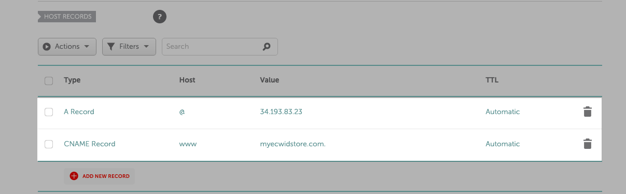Delete the A Record with trash icon

click(x=587, y=112)
